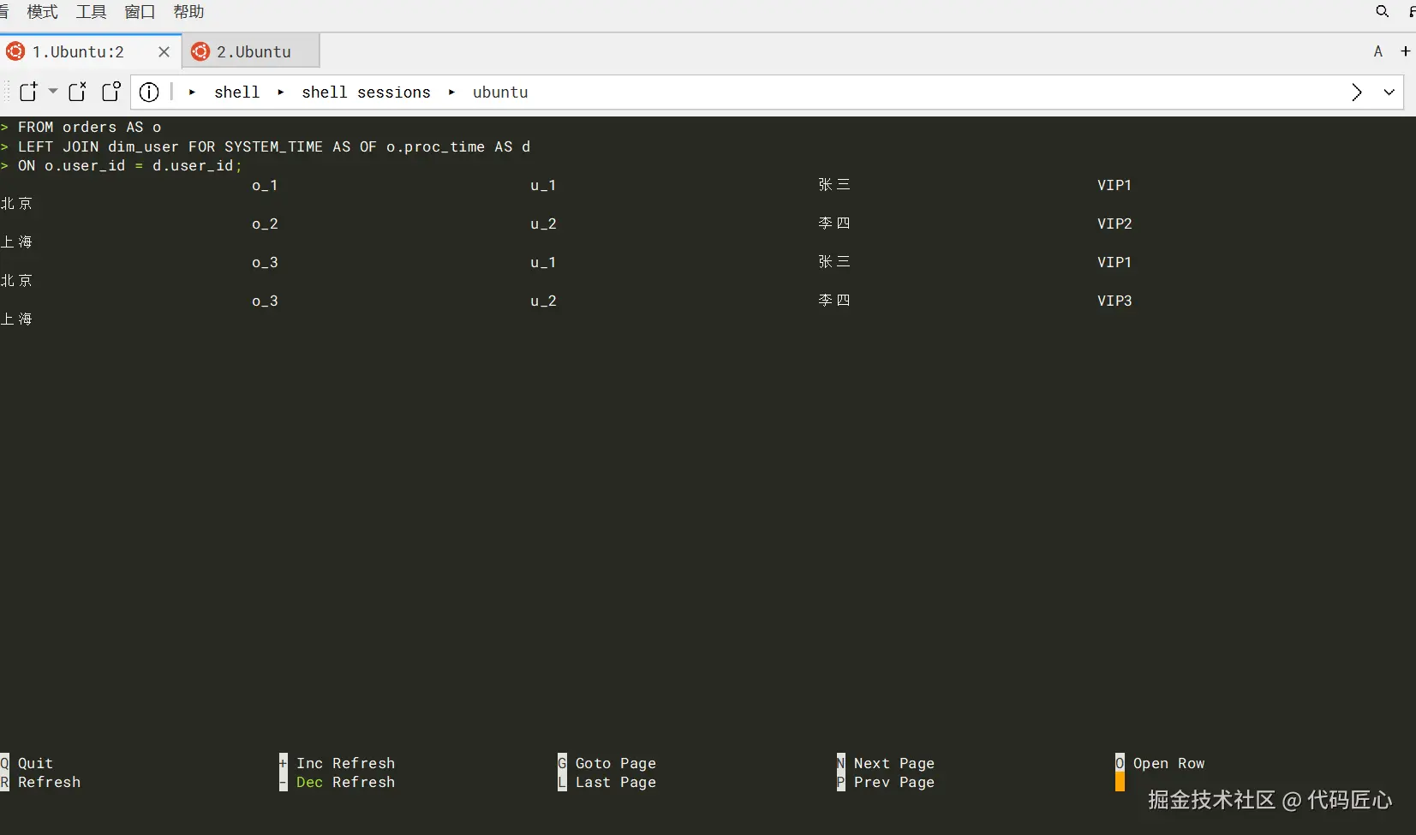Image resolution: width=1416 pixels, height=835 pixels.
Task: Click u_1 in the o_1 row
Action: 543,185
